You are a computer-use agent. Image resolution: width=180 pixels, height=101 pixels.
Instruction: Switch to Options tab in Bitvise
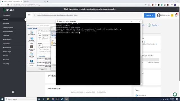pyautogui.click(x=43, y=31)
